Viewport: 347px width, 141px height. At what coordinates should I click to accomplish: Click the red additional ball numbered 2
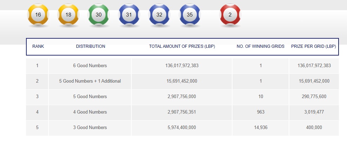[x=230, y=15]
